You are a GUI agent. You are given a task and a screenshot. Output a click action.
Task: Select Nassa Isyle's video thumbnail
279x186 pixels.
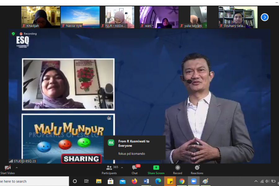click(x=80, y=17)
